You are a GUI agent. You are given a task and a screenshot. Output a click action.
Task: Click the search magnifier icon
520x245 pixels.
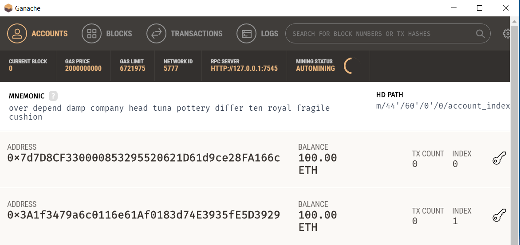tap(480, 34)
